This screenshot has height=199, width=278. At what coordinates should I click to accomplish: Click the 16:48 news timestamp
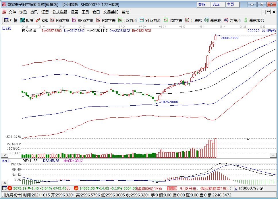(x=172, y=189)
